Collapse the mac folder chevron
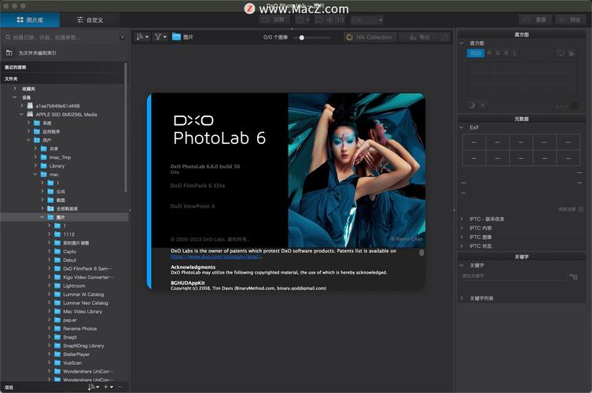 35,174
